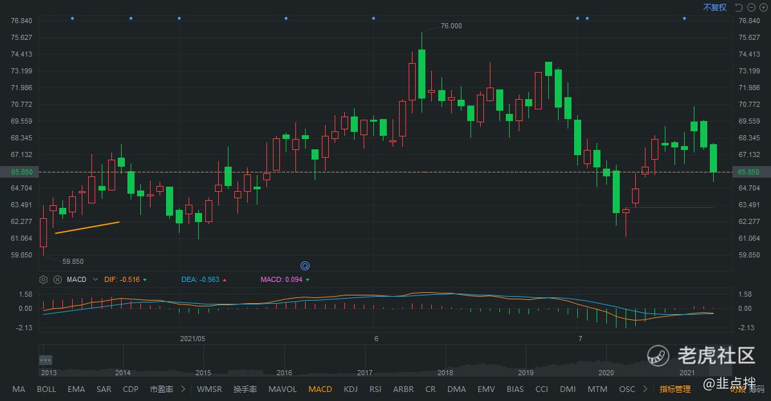Viewport: 771px width, 401px height.
Task: Click the range handle with three dots
Action: pos(45,360)
